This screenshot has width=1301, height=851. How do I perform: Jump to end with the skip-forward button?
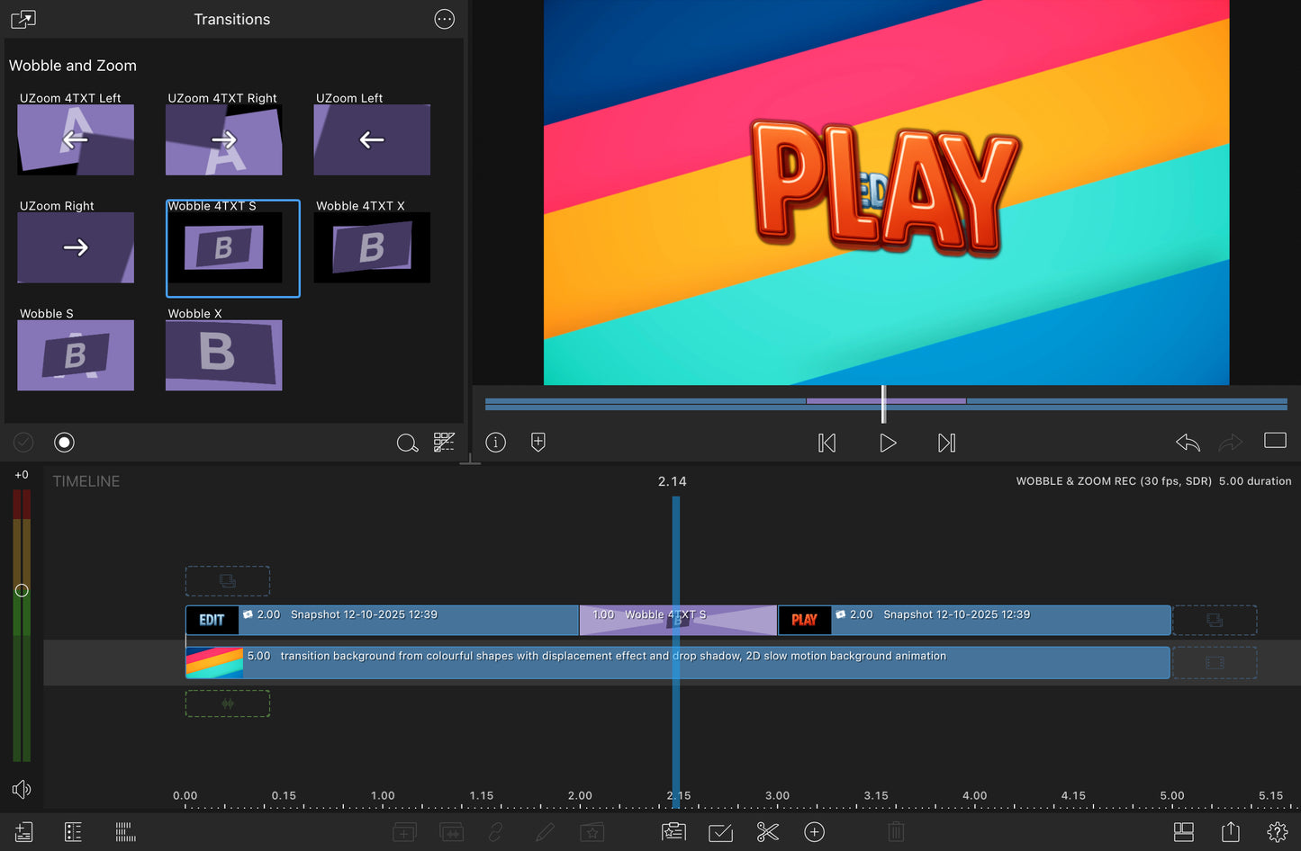pos(945,442)
